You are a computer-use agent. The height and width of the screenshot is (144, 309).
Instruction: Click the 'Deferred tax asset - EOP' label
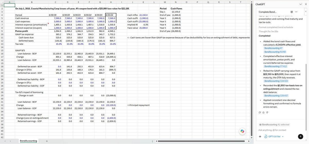32,73
